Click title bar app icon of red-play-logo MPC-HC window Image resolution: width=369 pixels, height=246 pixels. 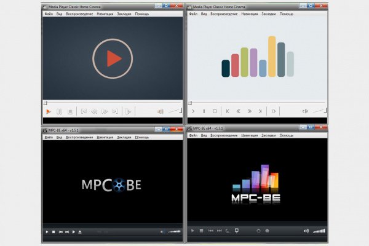tap(45, 7)
